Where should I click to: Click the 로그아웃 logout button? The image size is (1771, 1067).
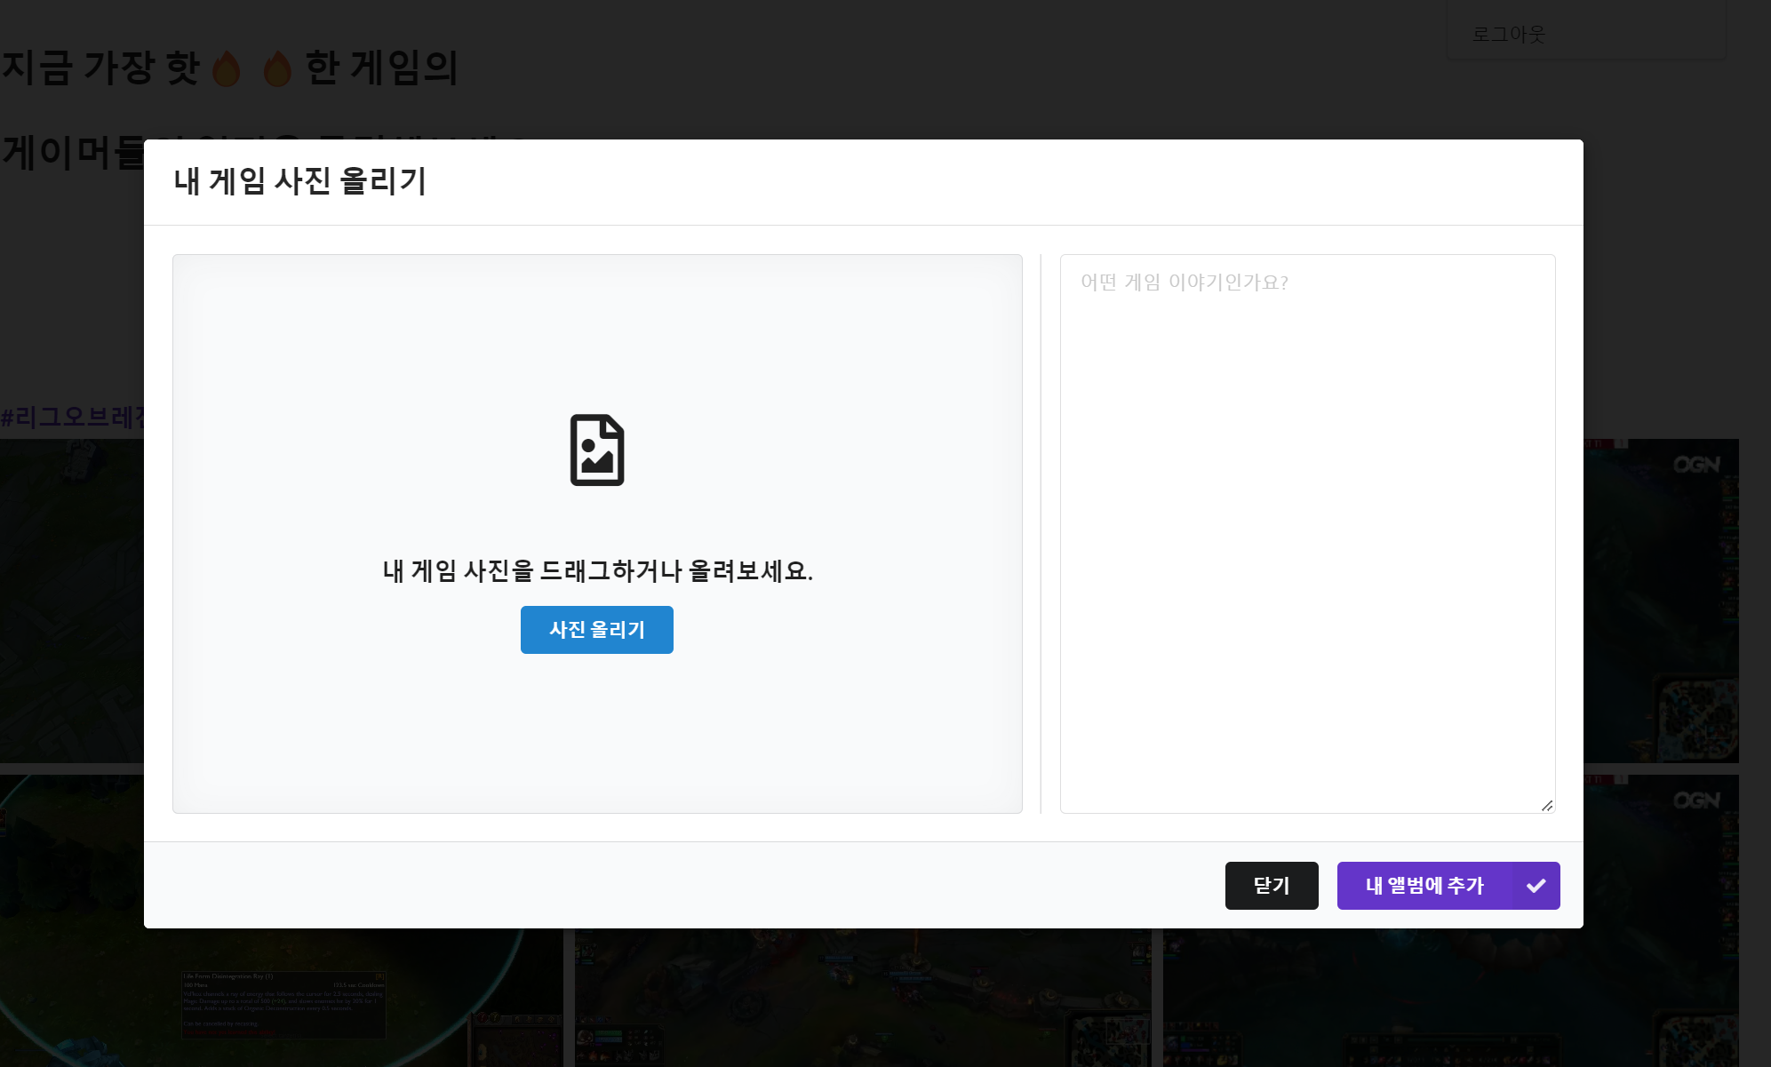pyautogui.click(x=1510, y=34)
